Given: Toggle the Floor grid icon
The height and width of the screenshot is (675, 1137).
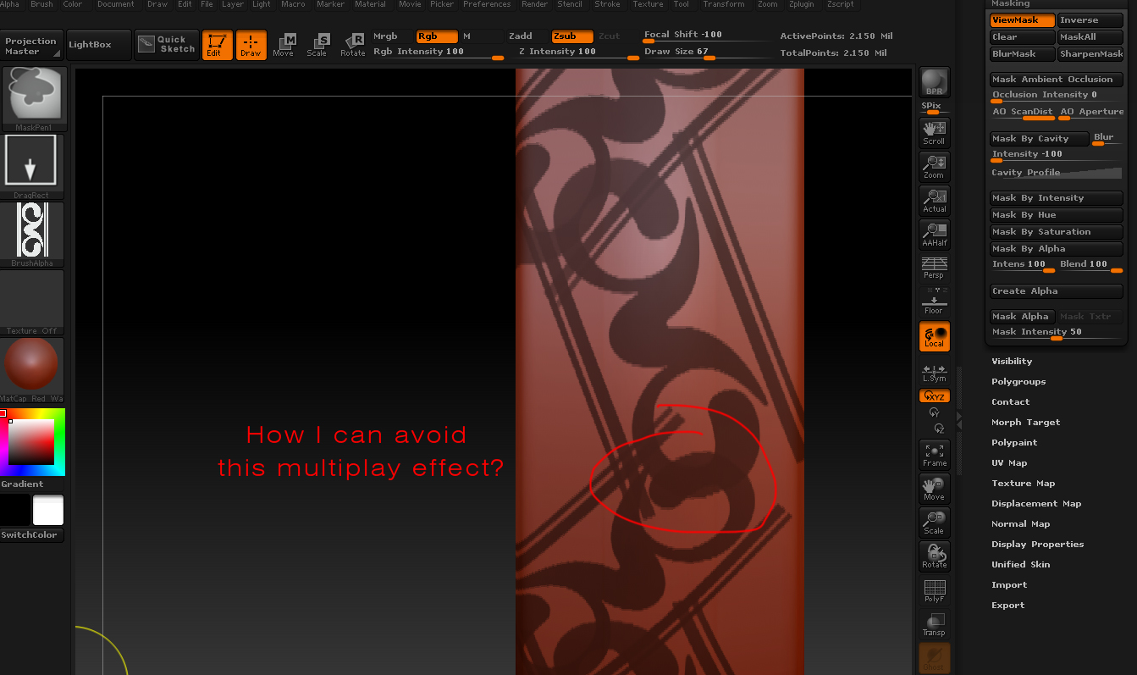Looking at the screenshot, I should [x=935, y=302].
